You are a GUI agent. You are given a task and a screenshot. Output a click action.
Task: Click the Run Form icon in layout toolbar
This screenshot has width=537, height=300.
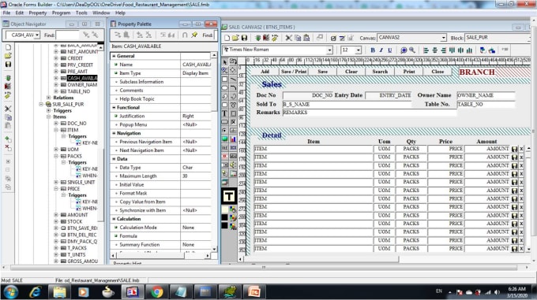(x=258, y=38)
